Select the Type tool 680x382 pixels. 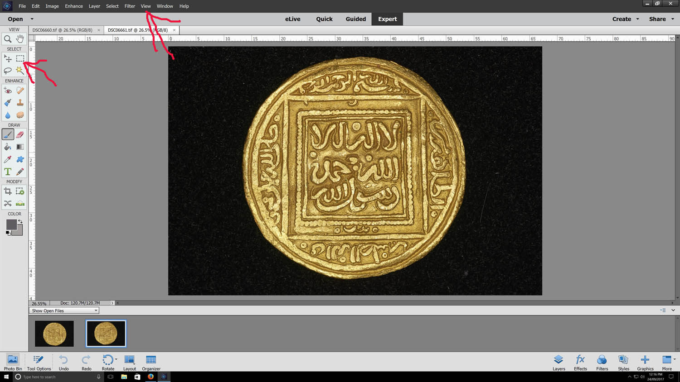tap(8, 172)
